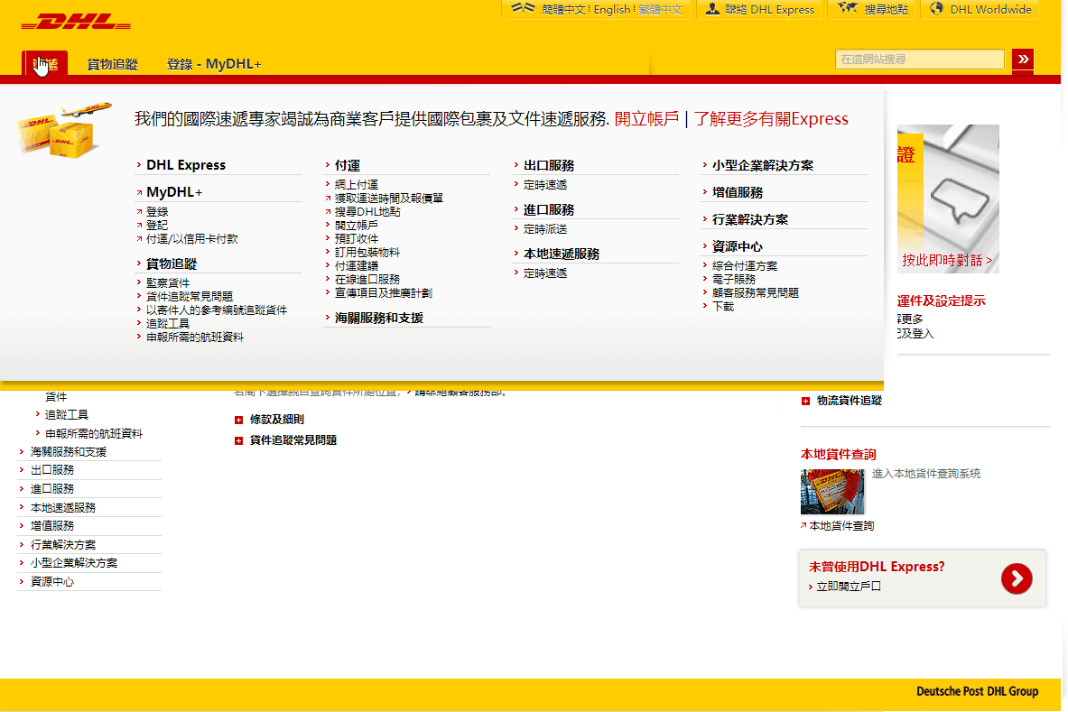Screen dimensions: 1068x712
Task: Open 付運/以信用卡付款 link
Action: pyautogui.click(x=192, y=239)
